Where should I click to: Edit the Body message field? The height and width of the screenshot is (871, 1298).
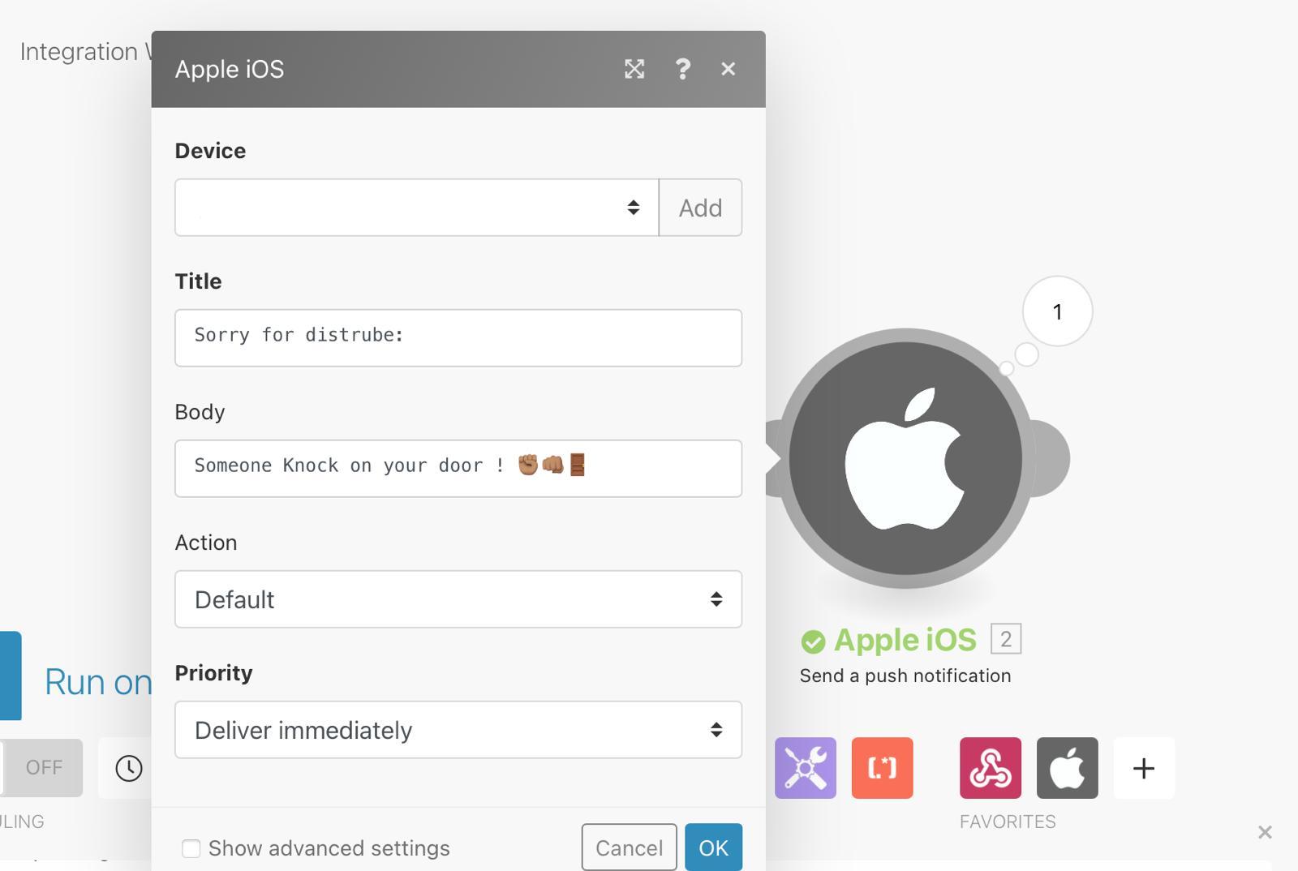458,468
